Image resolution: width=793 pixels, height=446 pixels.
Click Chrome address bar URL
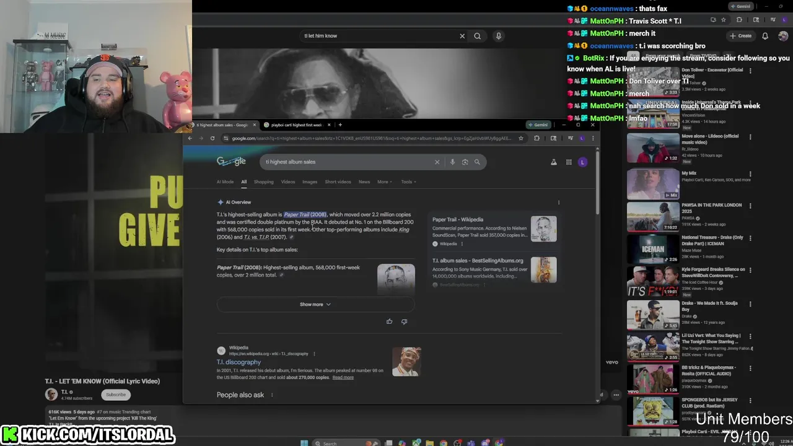tap(372, 138)
